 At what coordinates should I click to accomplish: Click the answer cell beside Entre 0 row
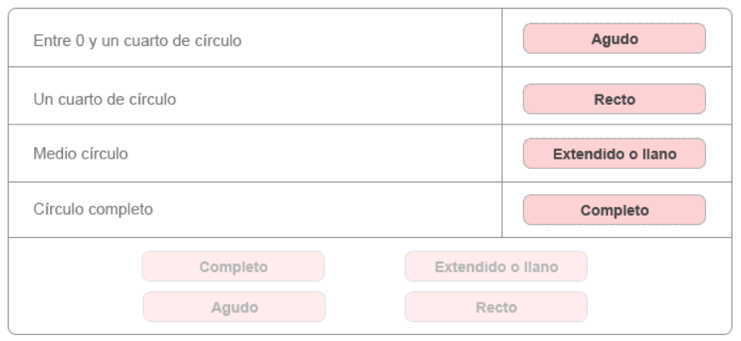click(617, 38)
